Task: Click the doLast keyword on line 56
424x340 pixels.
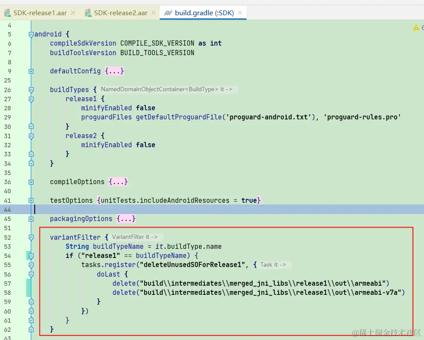Action: click(108, 274)
